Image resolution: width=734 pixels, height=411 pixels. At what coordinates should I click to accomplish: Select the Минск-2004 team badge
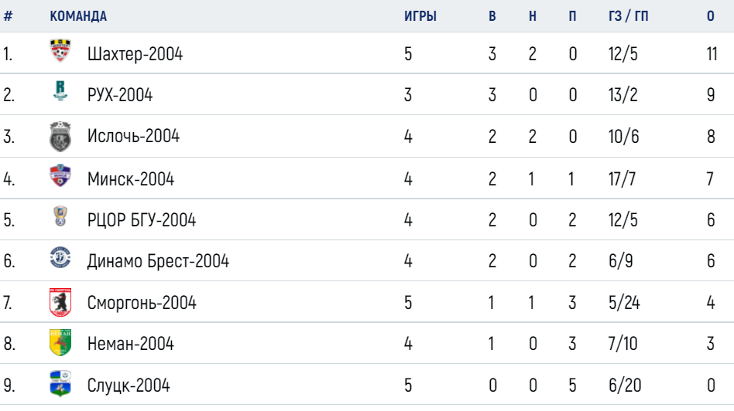point(60,175)
